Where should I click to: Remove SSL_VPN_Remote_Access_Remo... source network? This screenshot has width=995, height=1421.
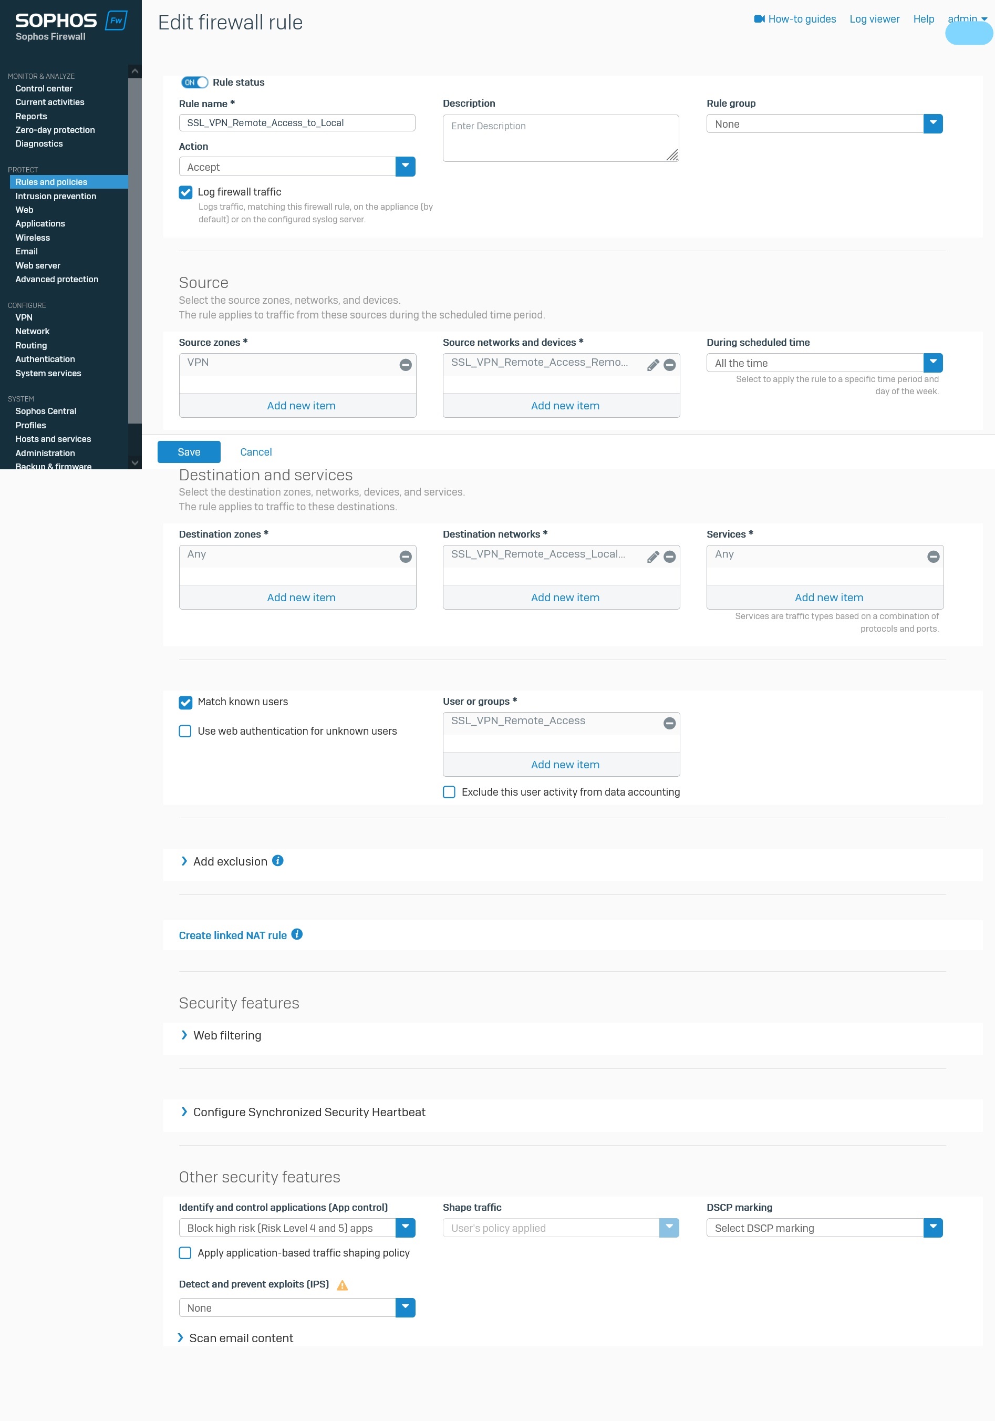tap(669, 365)
